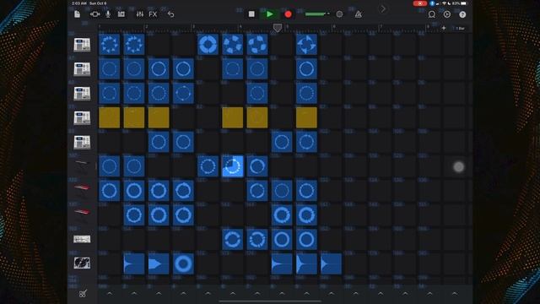Toggle first yellow cell in yellow row

pos(109,117)
